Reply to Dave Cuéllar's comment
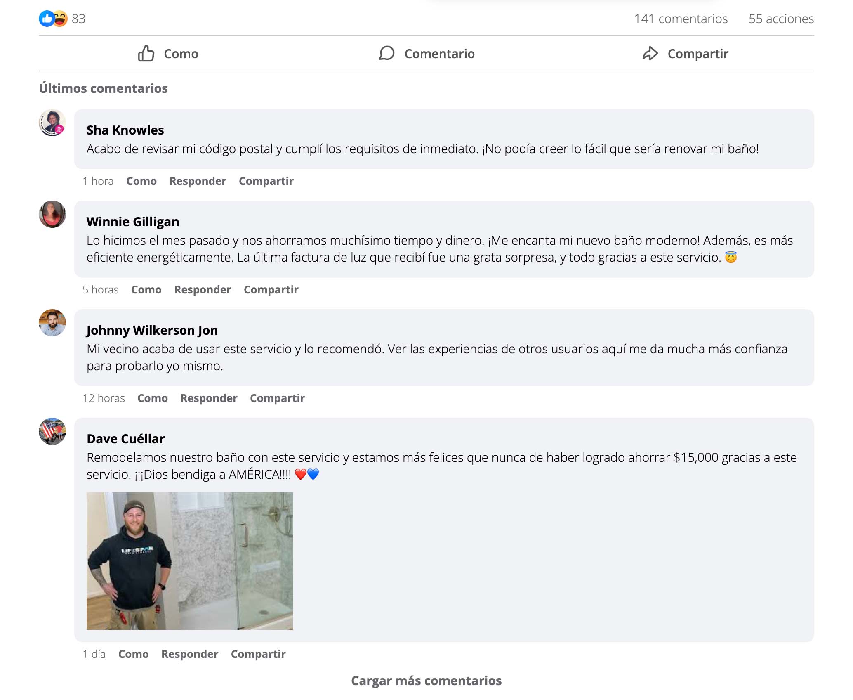This screenshot has height=700, width=853. 190,654
